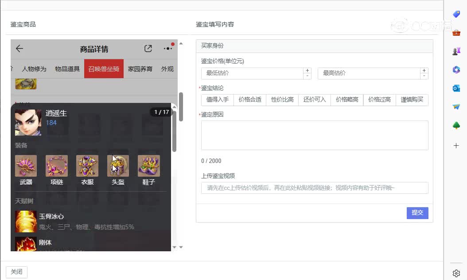Decrease the 最高估价 value with minus
This screenshot has height=280, width=467.
[424, 76]
